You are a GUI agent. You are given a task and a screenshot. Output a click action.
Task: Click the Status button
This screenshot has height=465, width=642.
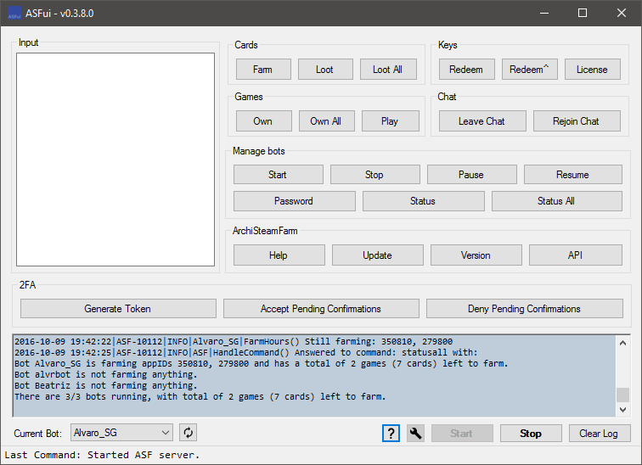coord(424,201)
